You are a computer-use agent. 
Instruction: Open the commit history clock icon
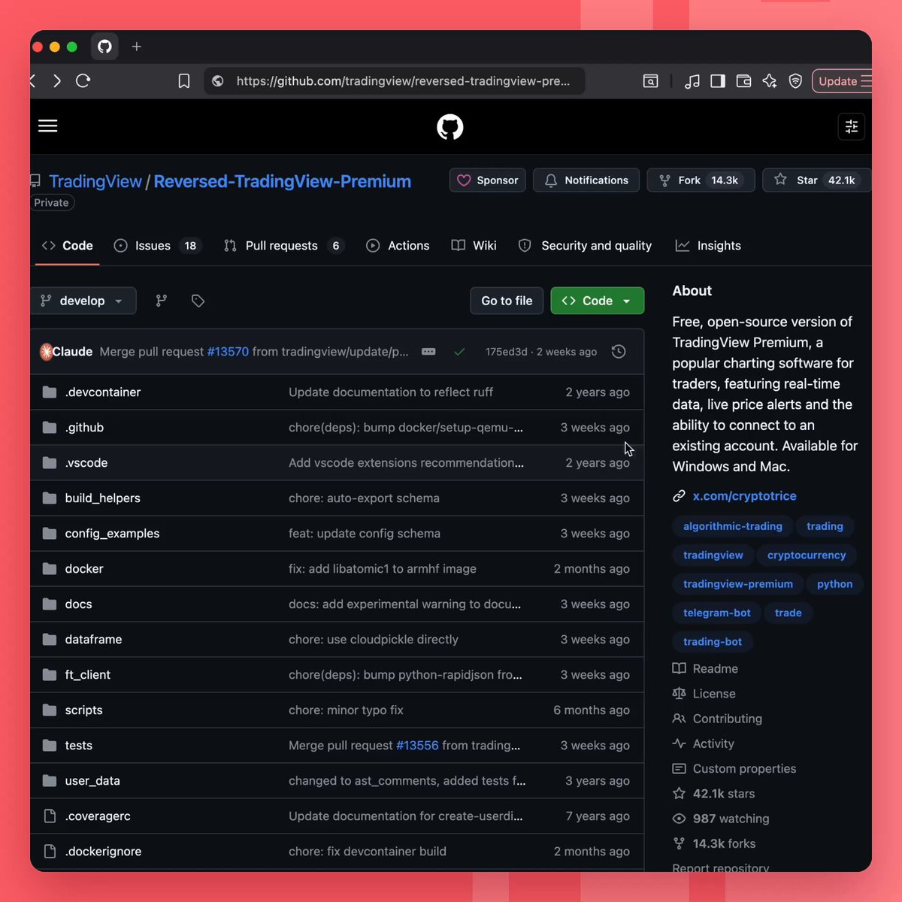click(619, 352)
